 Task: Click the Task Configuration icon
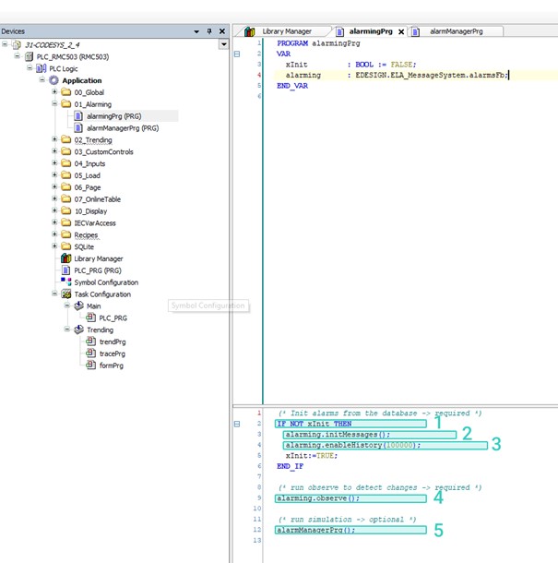coord(65,295)
